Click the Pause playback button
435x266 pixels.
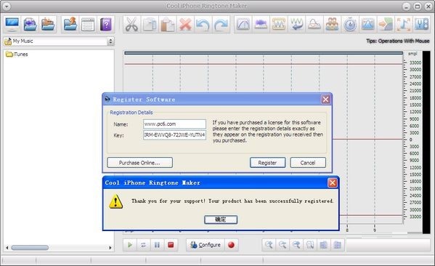[157, 245]
